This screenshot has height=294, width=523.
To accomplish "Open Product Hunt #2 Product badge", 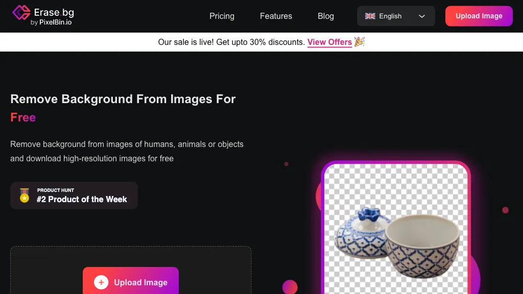I will pos(74,195).
